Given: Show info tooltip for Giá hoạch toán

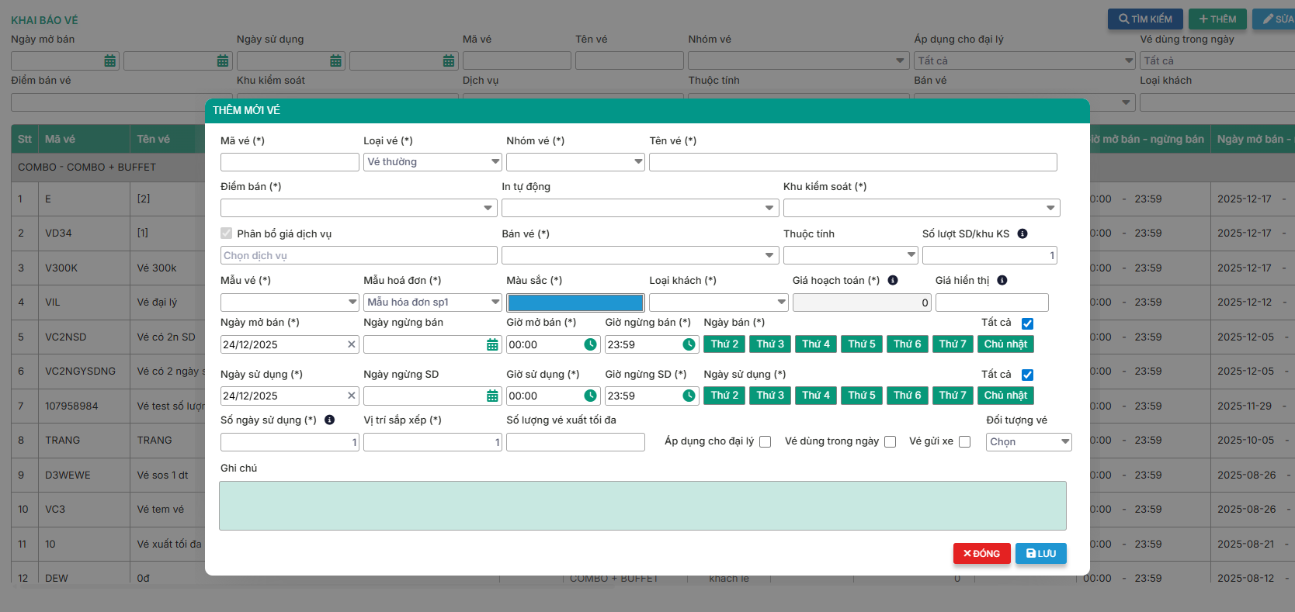Looking at the screenshot, I should (x=893, y=280).
